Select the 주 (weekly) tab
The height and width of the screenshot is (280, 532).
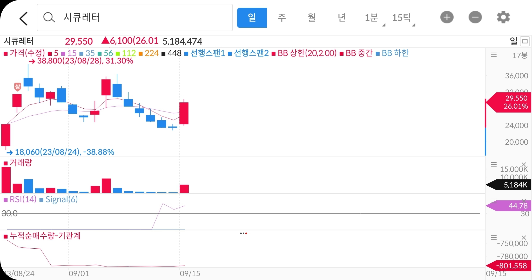[282, 18]
